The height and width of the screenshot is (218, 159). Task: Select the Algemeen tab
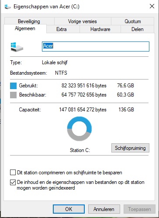click(x=25, y=28)
